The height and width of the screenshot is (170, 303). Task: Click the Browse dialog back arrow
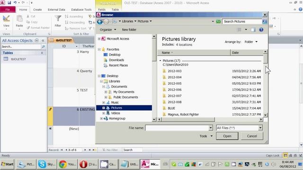click(100, 22)
